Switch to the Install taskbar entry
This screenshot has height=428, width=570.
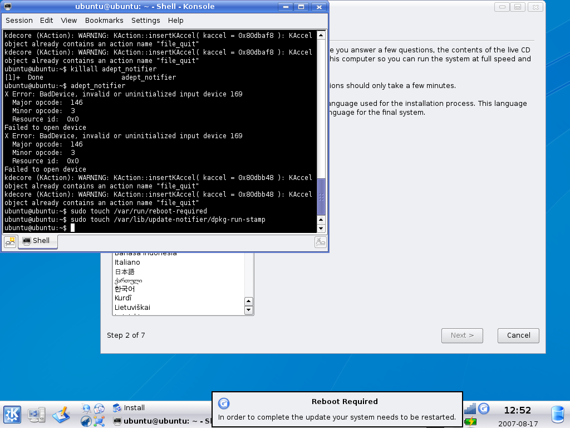coord(160,407)
